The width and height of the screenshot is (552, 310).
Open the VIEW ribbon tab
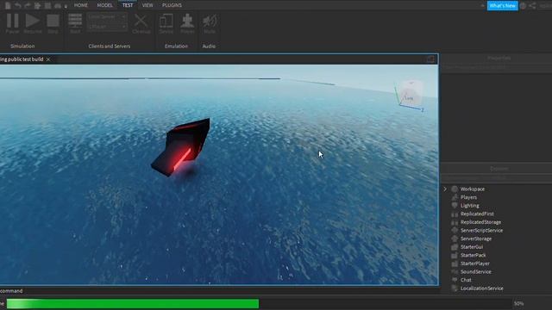pos(147,5)
